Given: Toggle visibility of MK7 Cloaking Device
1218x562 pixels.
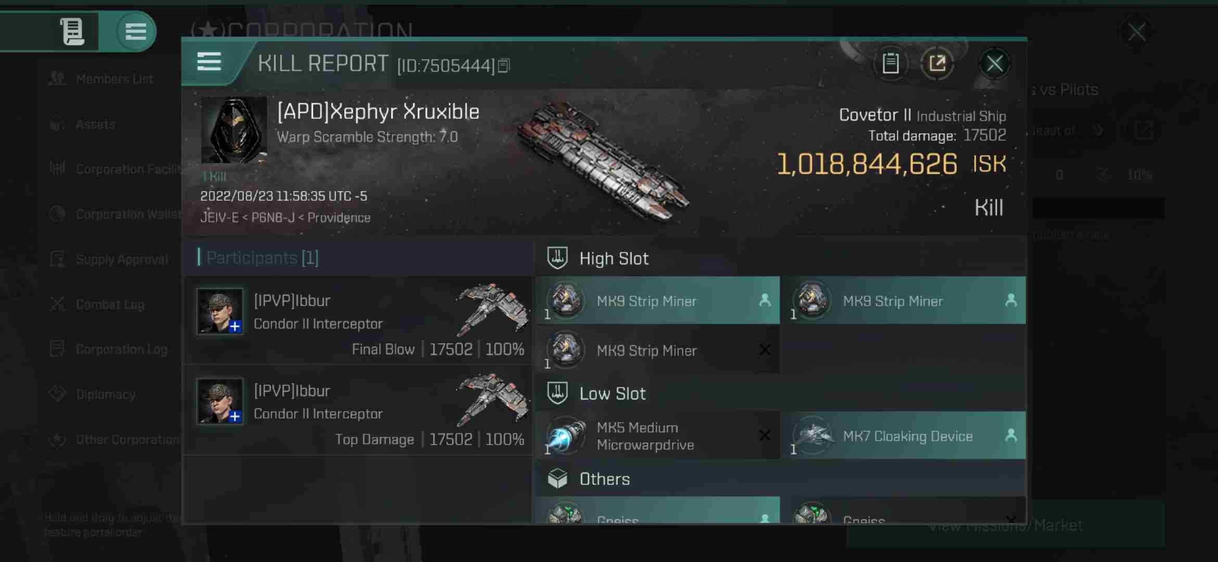Looking at the screenshot, I should click(x=1010, y=436).
